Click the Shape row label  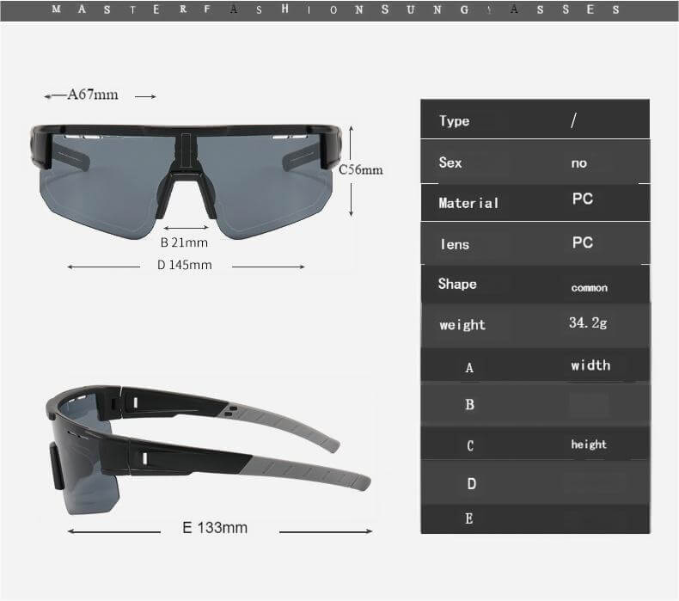tap(457, 284)
